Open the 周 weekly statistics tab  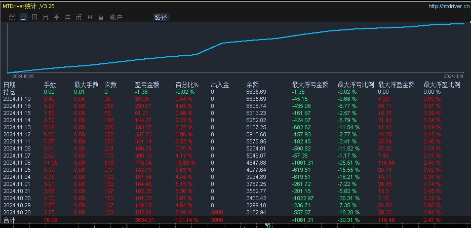[x=34, y=17]
